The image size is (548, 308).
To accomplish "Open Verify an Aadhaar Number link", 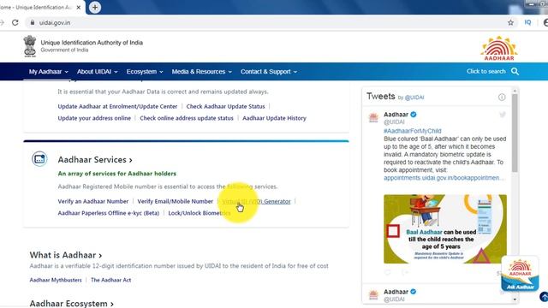I will (93, 201).
